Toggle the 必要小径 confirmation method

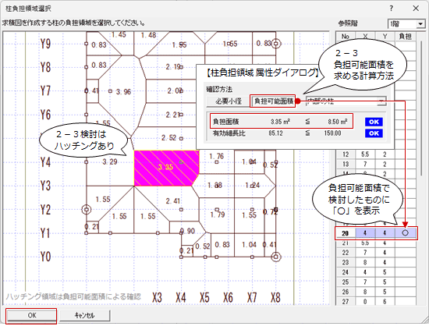click(229, 101)
